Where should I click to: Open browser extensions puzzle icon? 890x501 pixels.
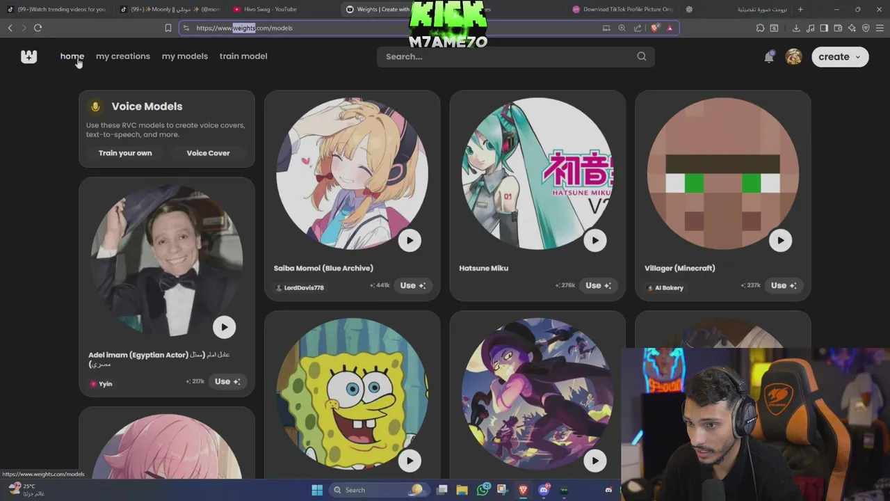[760, 28]
